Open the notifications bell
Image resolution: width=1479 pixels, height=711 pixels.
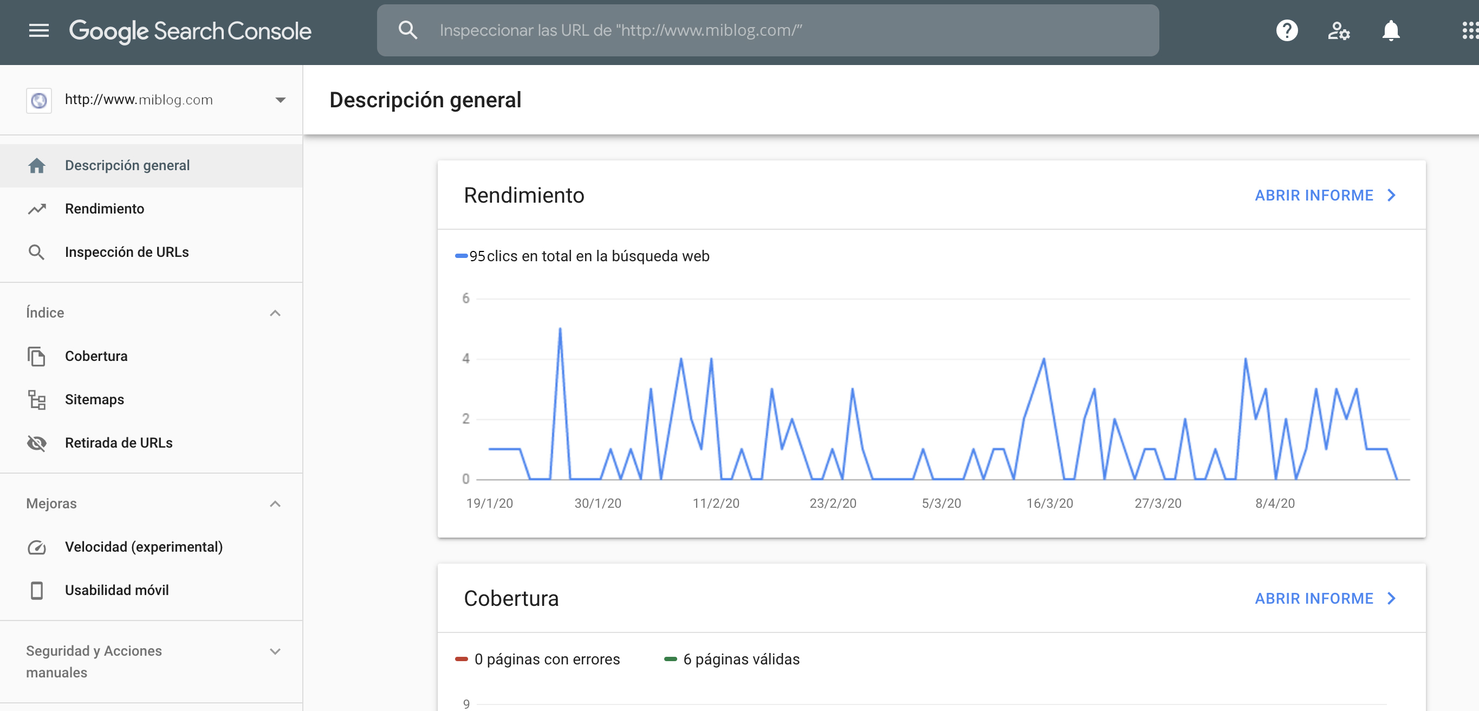(x=1391, y=30)
